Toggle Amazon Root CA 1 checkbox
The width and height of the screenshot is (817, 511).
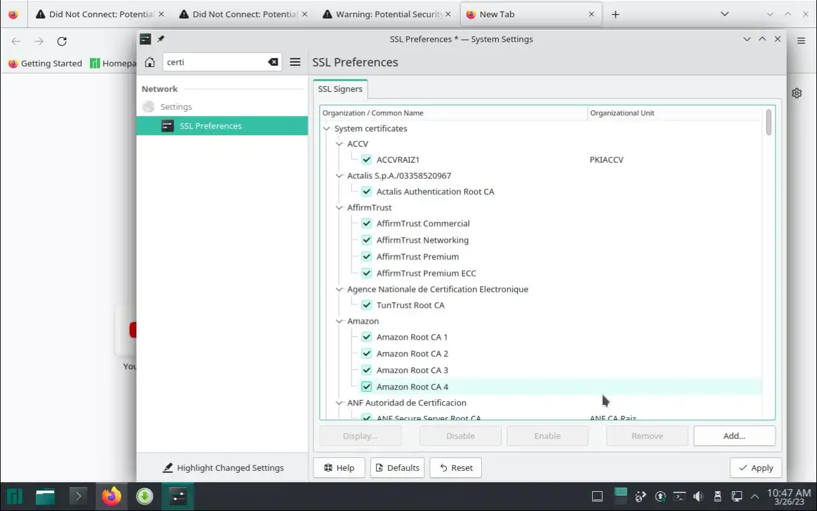coord(366,337)
